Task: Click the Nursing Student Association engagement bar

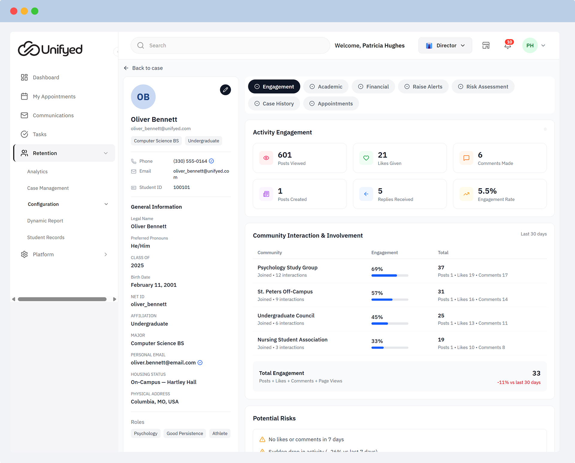Action: pyautogui.click(x=390, y=348)
